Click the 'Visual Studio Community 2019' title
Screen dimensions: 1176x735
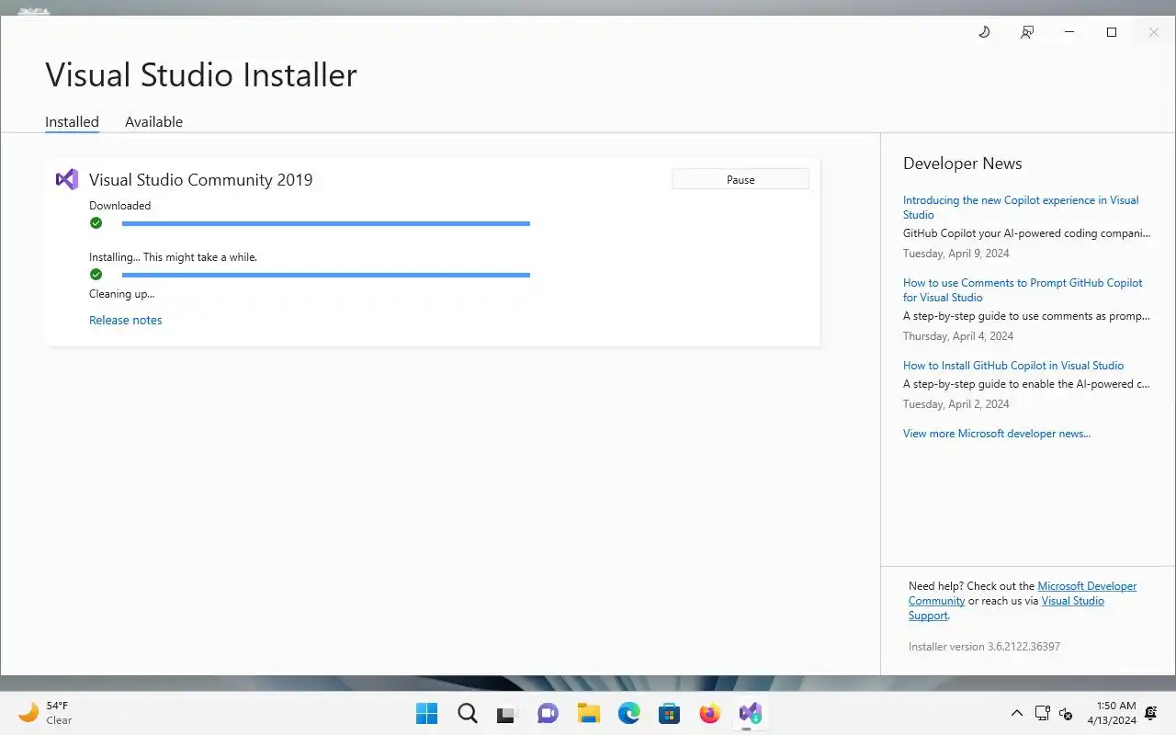(200, 179)
